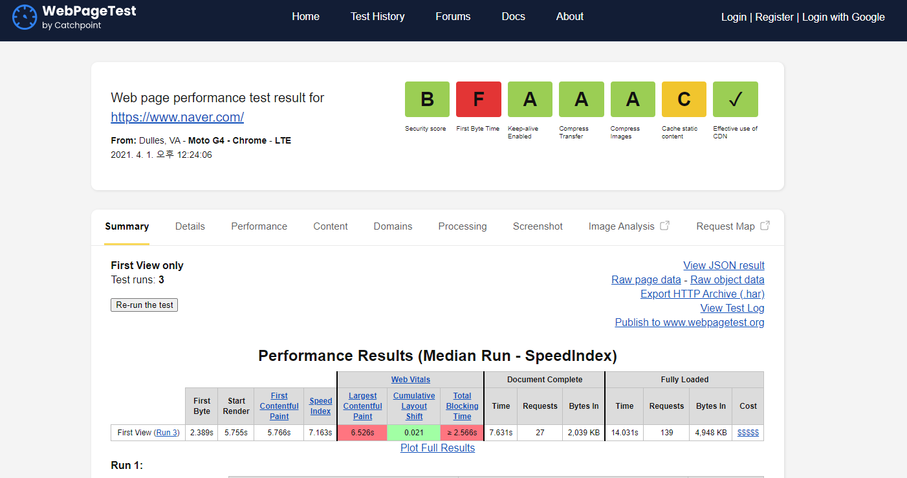Click the Web Vitals header link
The image size is (907, 478).
411,380
